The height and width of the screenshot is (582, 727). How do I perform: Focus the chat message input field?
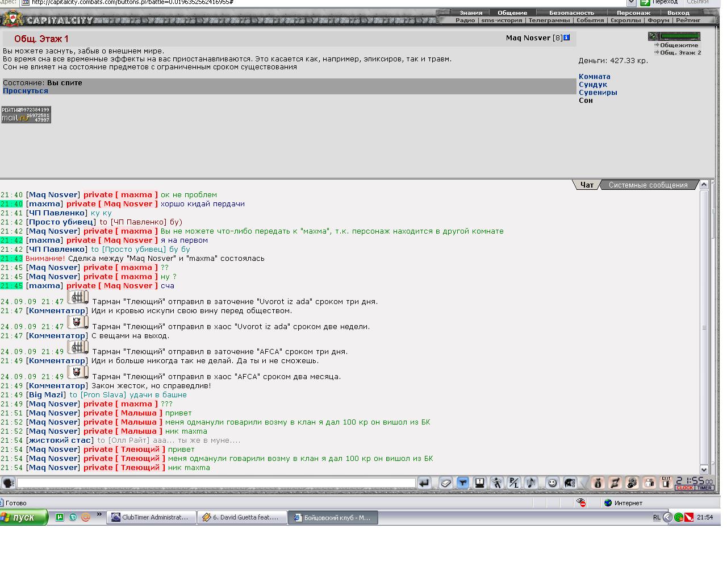(216, 483)
